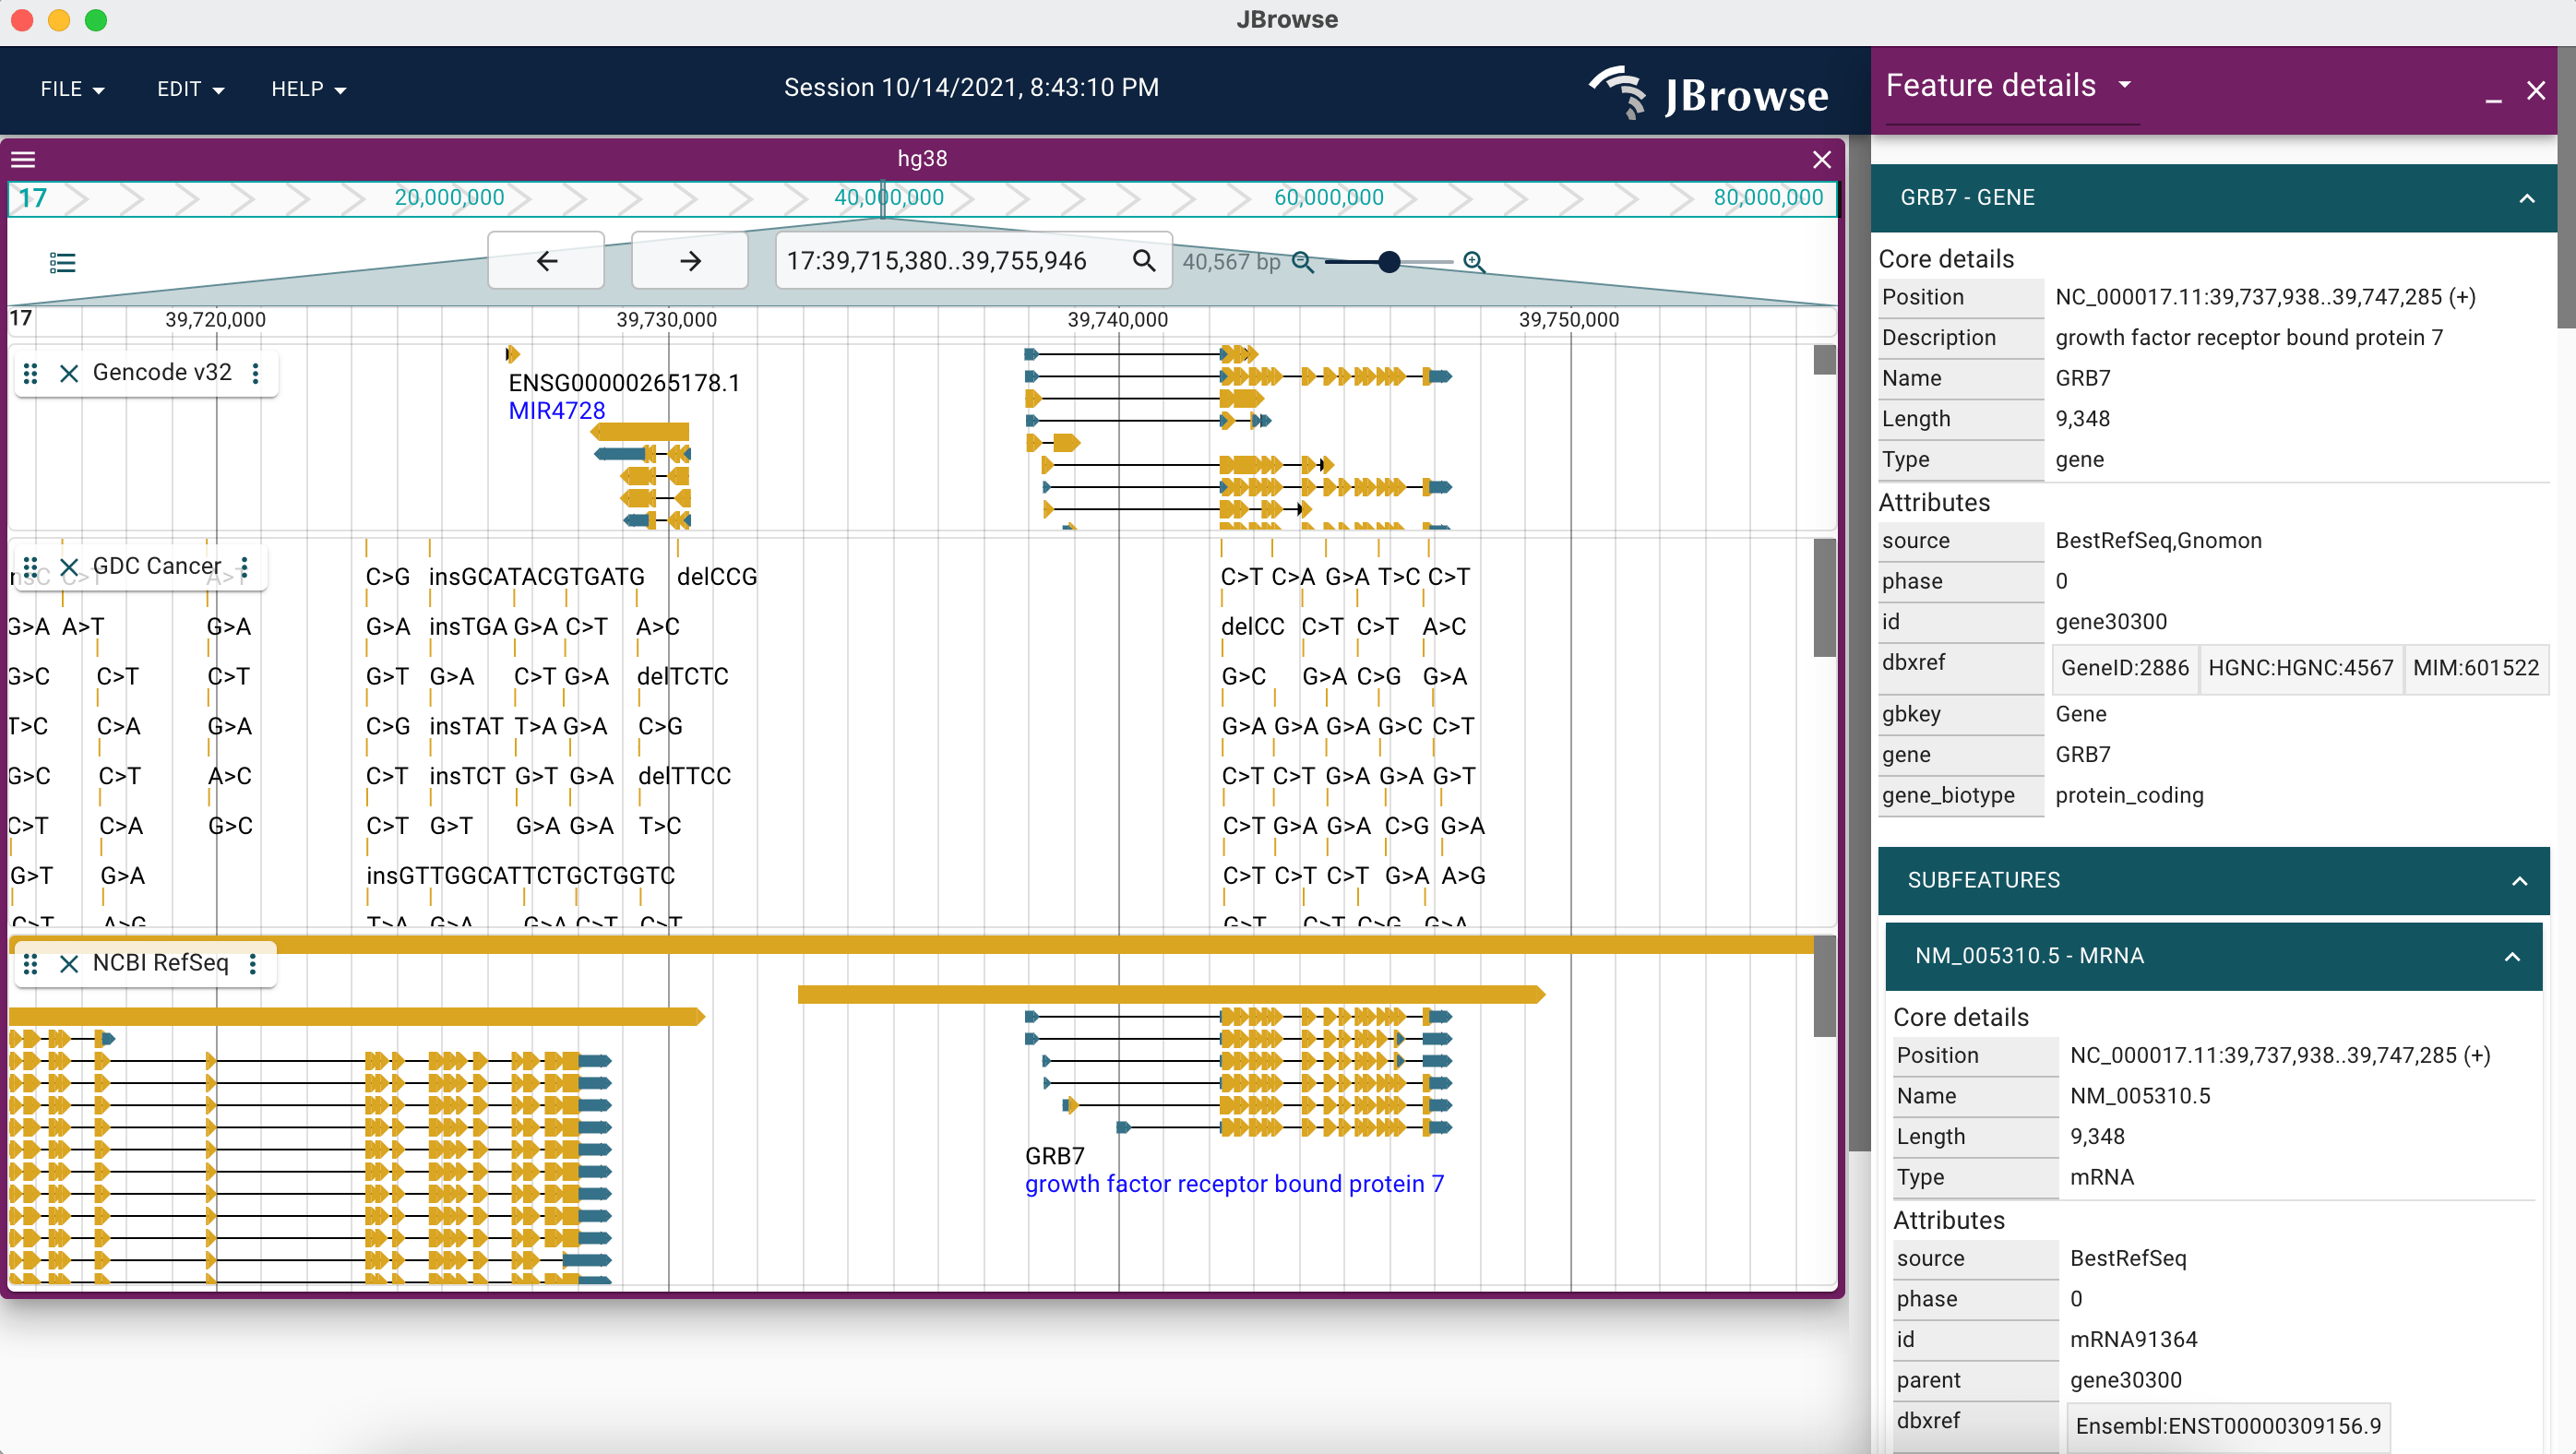This screenshot has width=2576, height=1454.
Task: Click the JBrowse logo
Action: pyautogui.click(x=1709, y=93)
